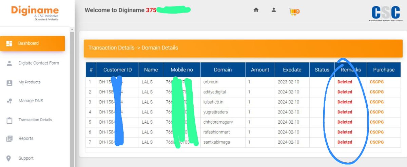Click the Customer ID column header
The image size is (407, 167).
click(x=118, y=70)
